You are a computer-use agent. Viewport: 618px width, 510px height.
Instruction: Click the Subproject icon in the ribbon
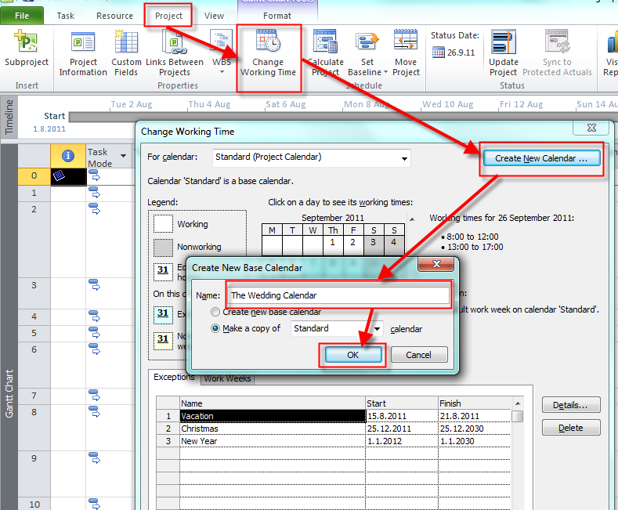[x=26, y=42]
